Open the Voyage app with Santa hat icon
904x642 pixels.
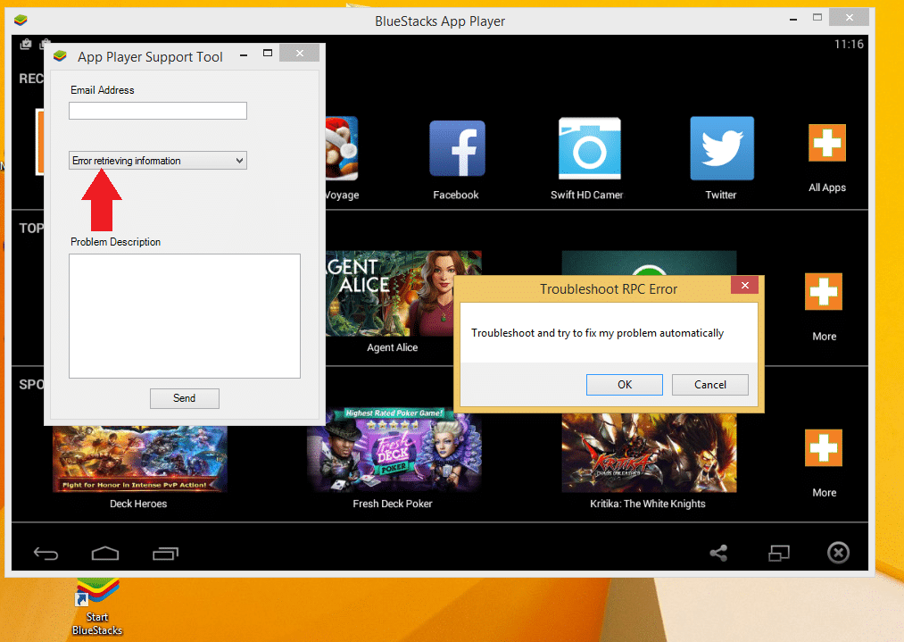342,148
